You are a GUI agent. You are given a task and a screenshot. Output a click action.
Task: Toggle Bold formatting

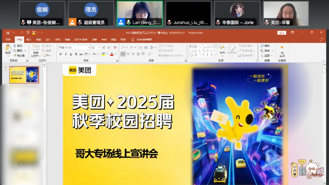(x=60, y=54)
